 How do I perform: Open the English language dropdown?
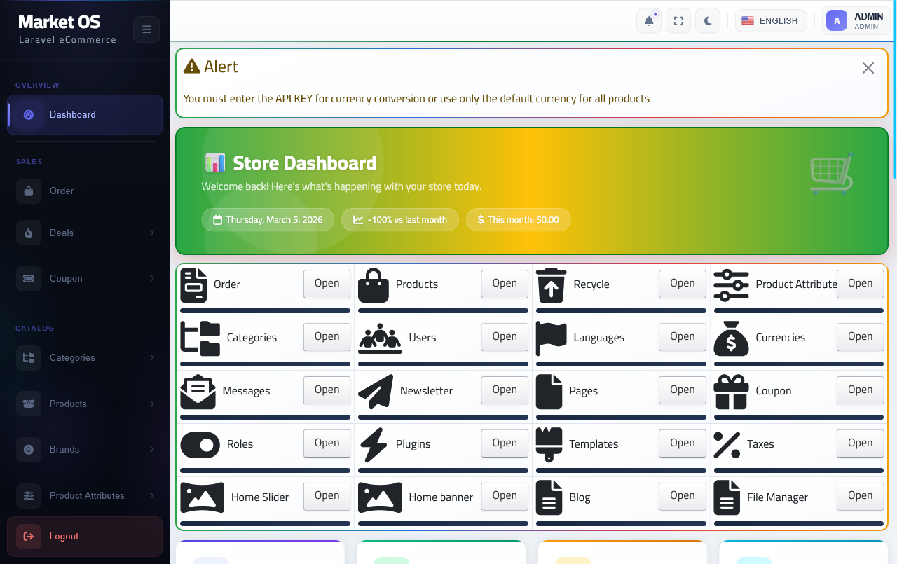(x=770, y=21)
